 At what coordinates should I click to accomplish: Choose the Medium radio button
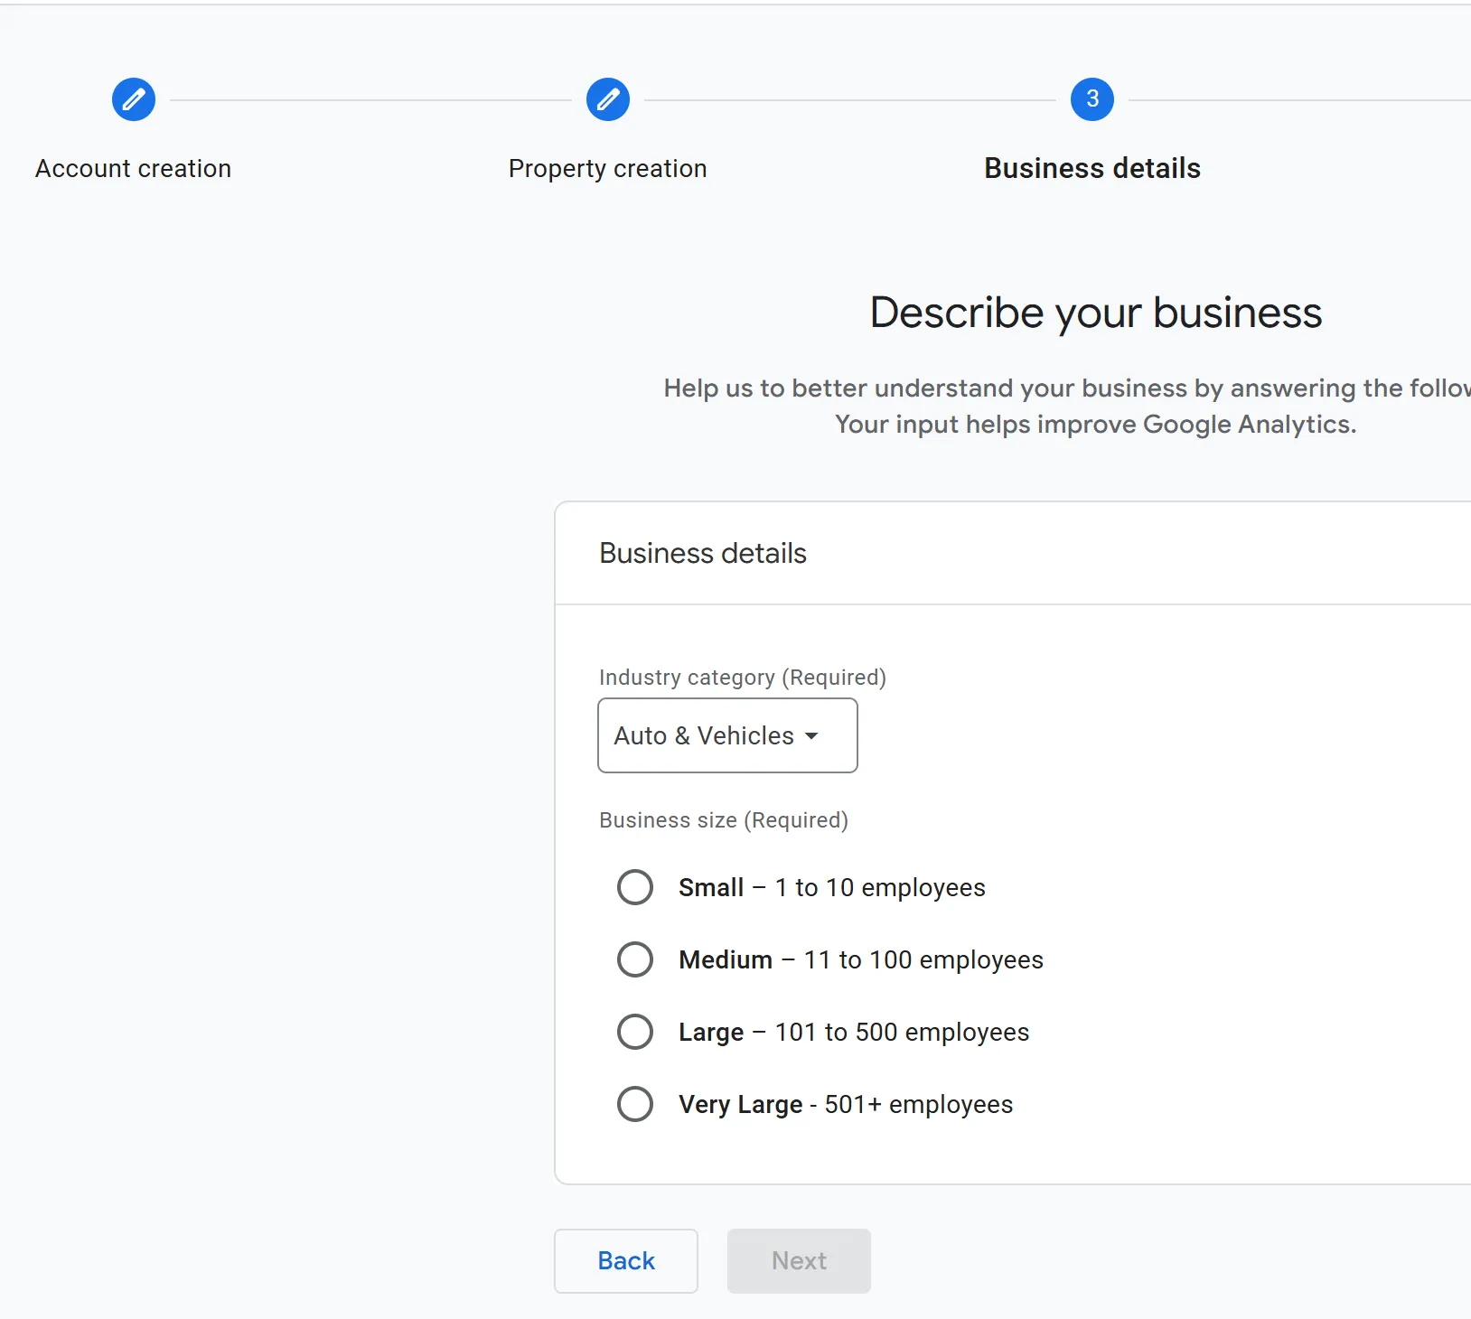[x=635, y=959]
